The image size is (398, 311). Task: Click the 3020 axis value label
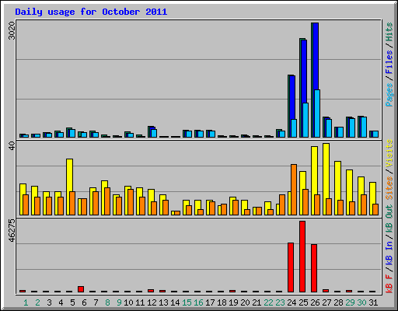tap(12, 31)
